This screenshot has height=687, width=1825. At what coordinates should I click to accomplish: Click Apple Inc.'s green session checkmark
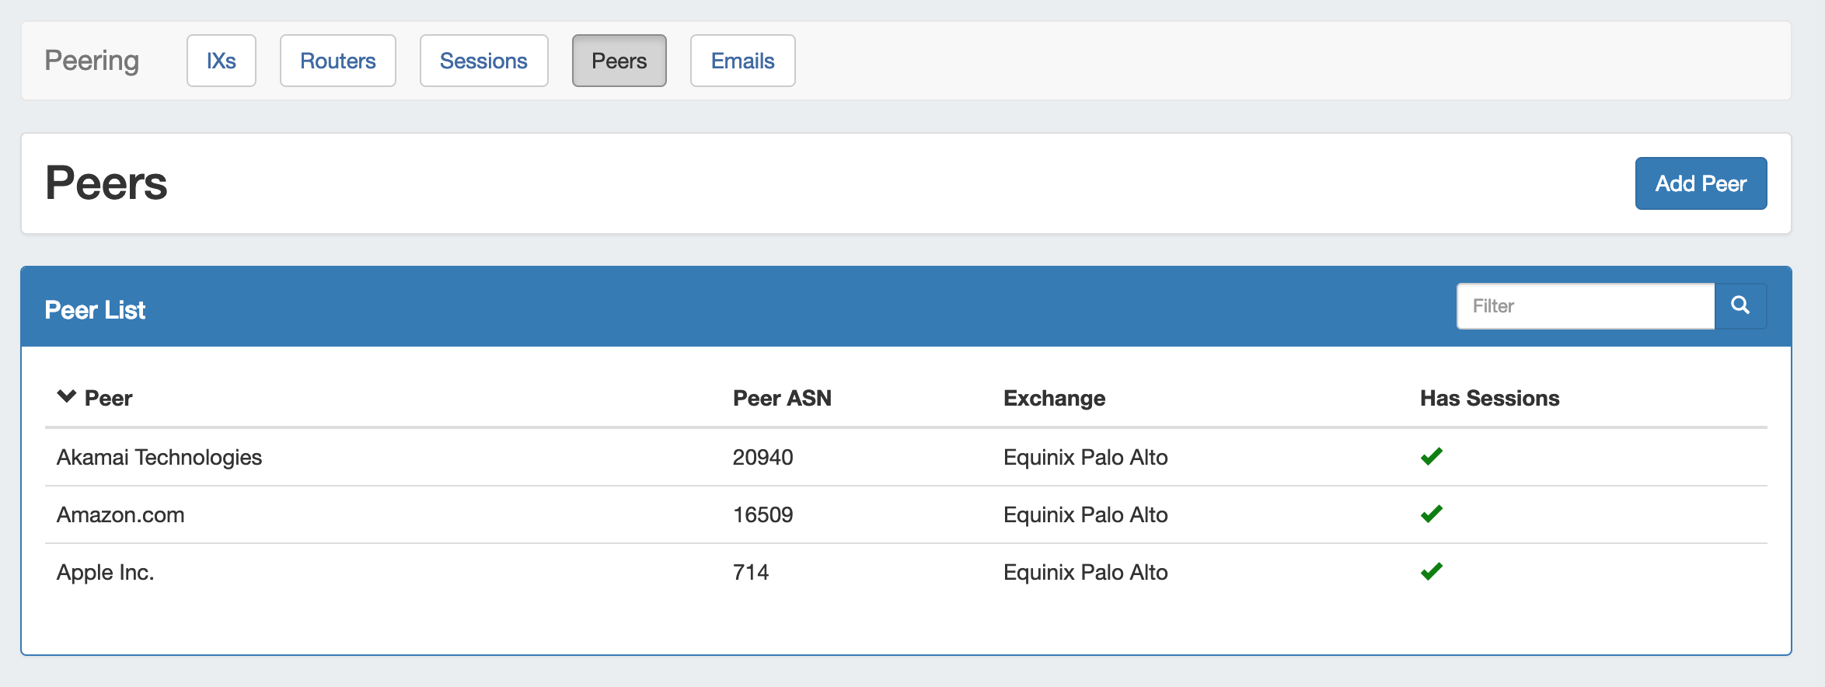click(1431, 572)
